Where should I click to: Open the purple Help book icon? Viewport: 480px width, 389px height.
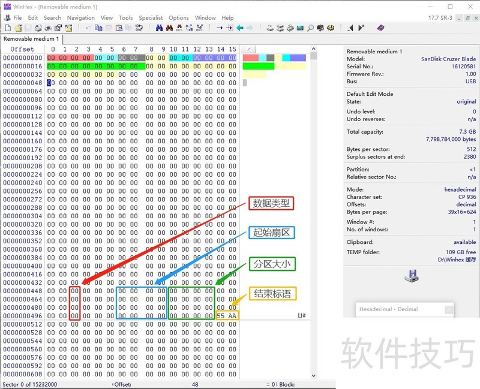click(x=380, y=28)
